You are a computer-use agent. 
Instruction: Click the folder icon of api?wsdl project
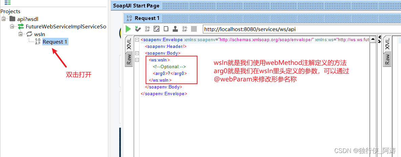(x=13, y=19)
